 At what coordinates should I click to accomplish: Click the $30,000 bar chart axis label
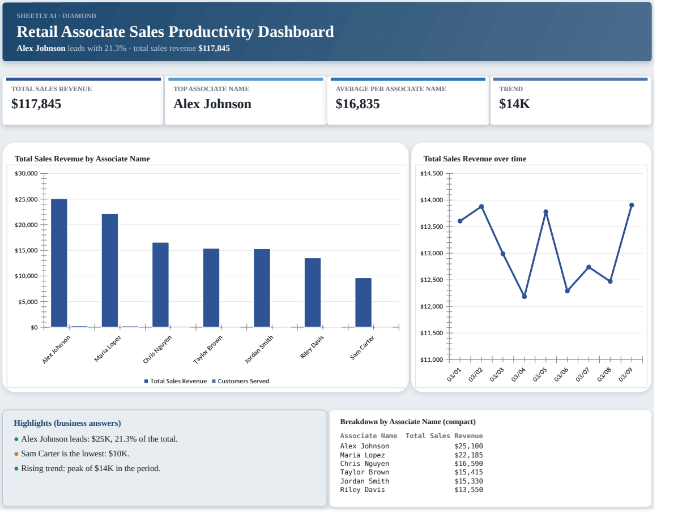point(27,173)
